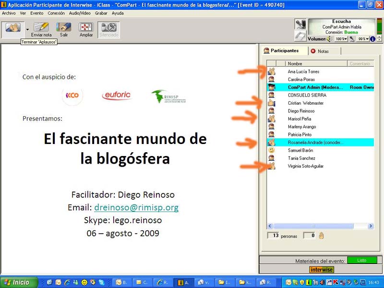Click the participant icon next to Patricia Pinto
The image size is (384, 288).
click(271, 134)
